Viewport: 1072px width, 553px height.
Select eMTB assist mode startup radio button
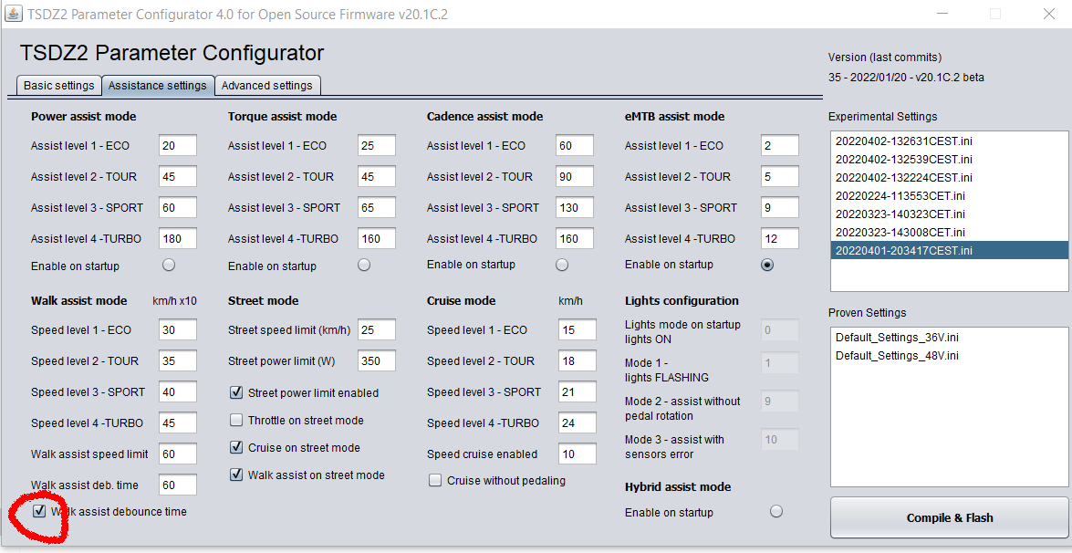pos(768,265)
